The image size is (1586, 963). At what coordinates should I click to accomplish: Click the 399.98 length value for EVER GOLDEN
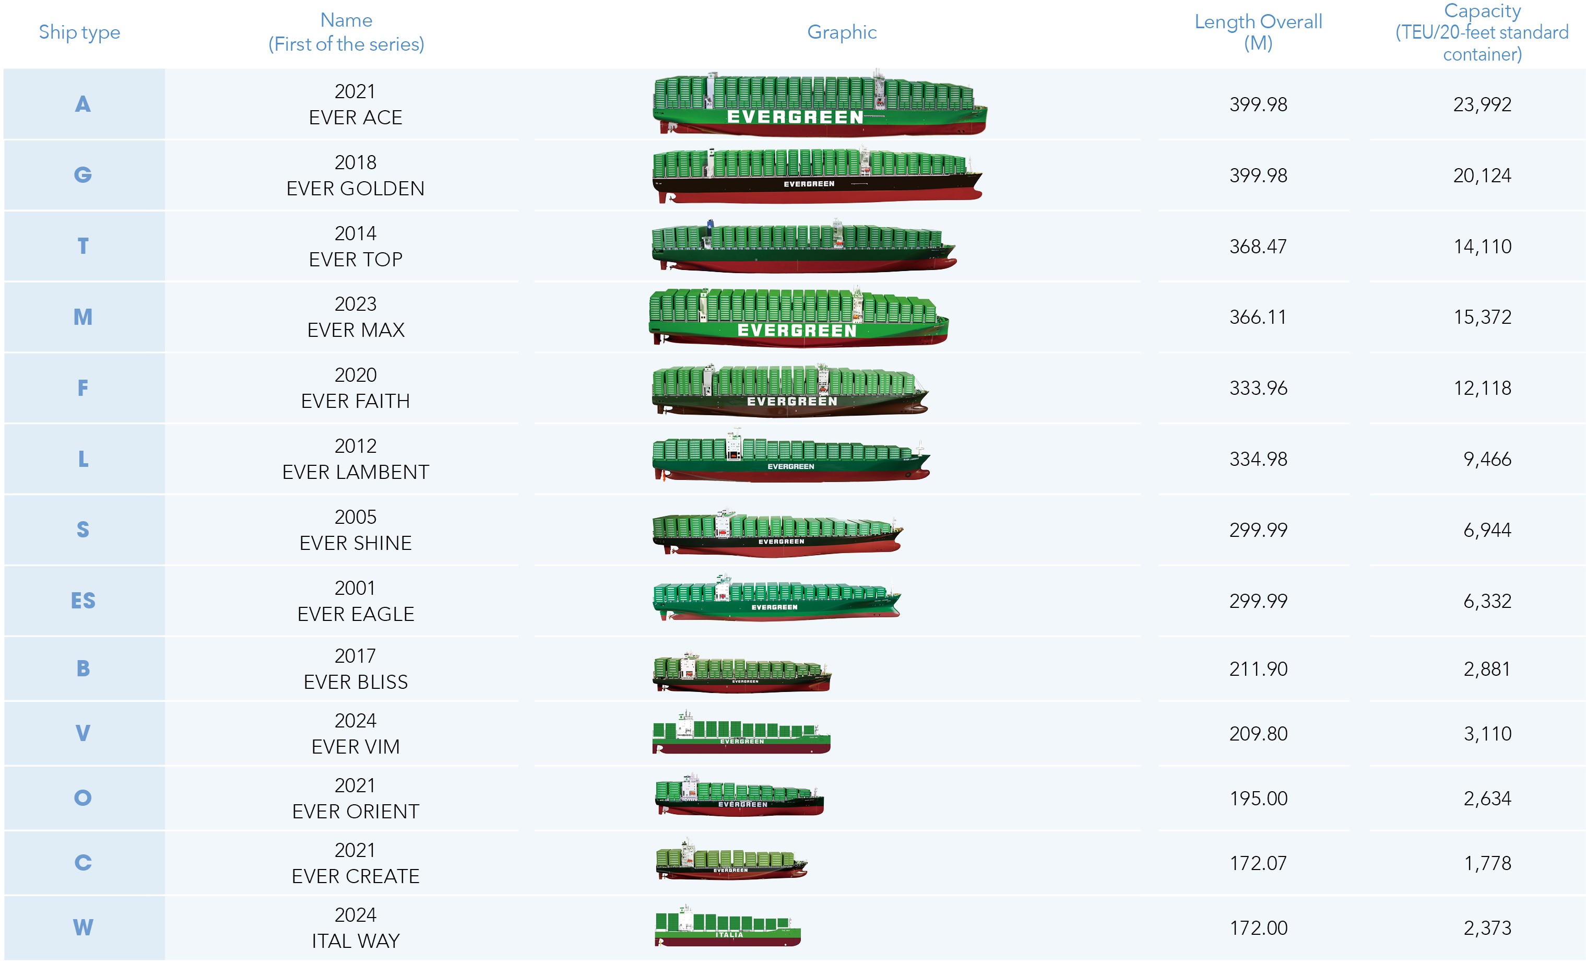(1258, 175)
